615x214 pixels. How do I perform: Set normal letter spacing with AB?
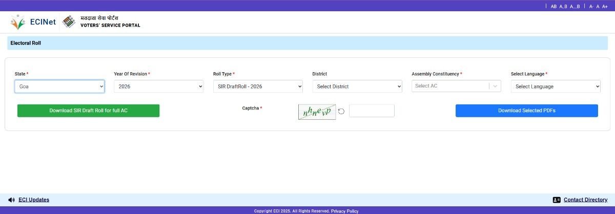pyautogui.click(x=553, y=7)
